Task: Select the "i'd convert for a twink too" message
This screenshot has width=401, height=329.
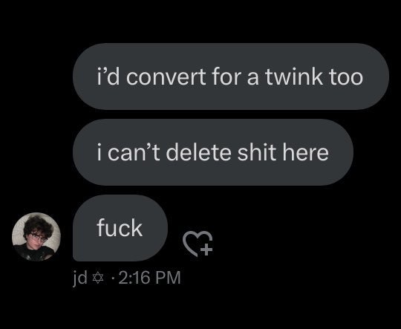Action: pyautogui.click(x=231, y=76)
